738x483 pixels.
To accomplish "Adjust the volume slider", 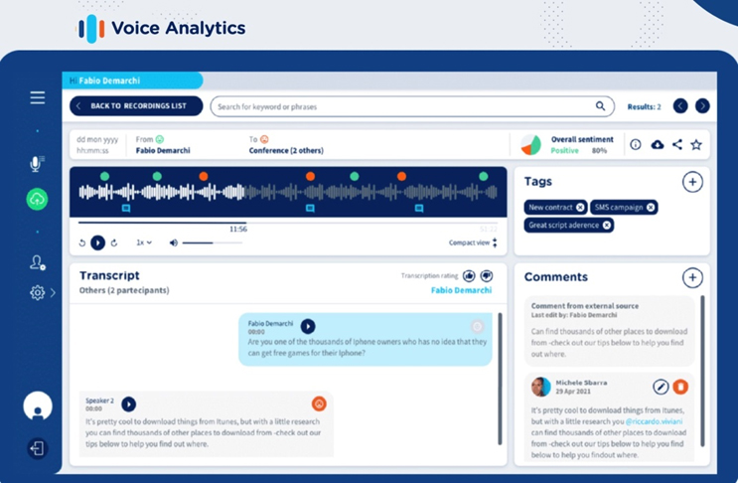I will click(x=213, y=242).
